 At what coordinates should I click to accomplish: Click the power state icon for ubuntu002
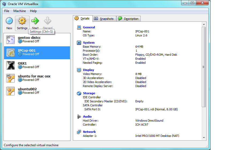click(x=20, y=93)
